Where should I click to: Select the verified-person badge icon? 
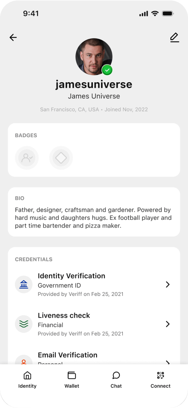[27, 158]
